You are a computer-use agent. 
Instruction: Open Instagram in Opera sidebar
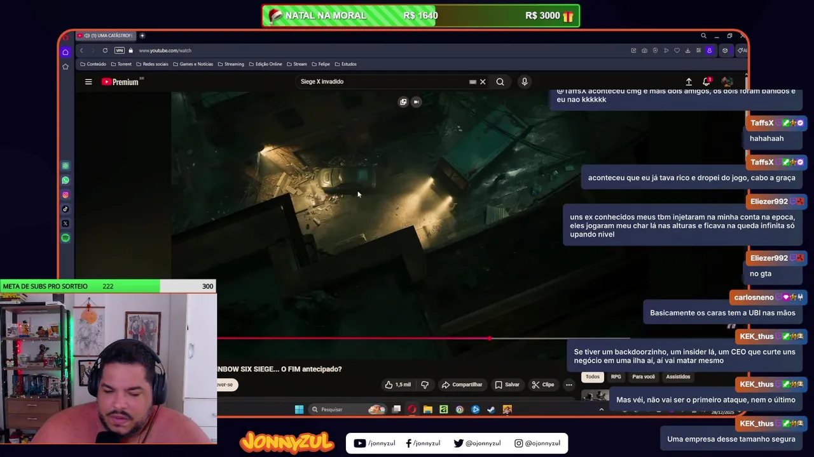coord(66,195)
